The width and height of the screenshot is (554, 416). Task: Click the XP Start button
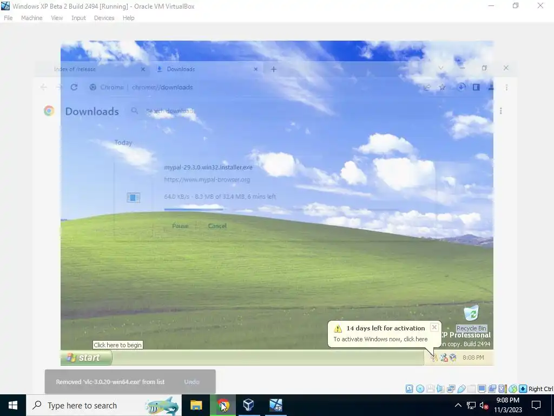coord(87,357)
